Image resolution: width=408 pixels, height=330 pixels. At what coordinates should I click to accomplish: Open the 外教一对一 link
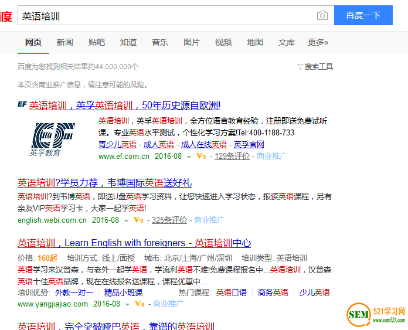[x=74, y=292]
